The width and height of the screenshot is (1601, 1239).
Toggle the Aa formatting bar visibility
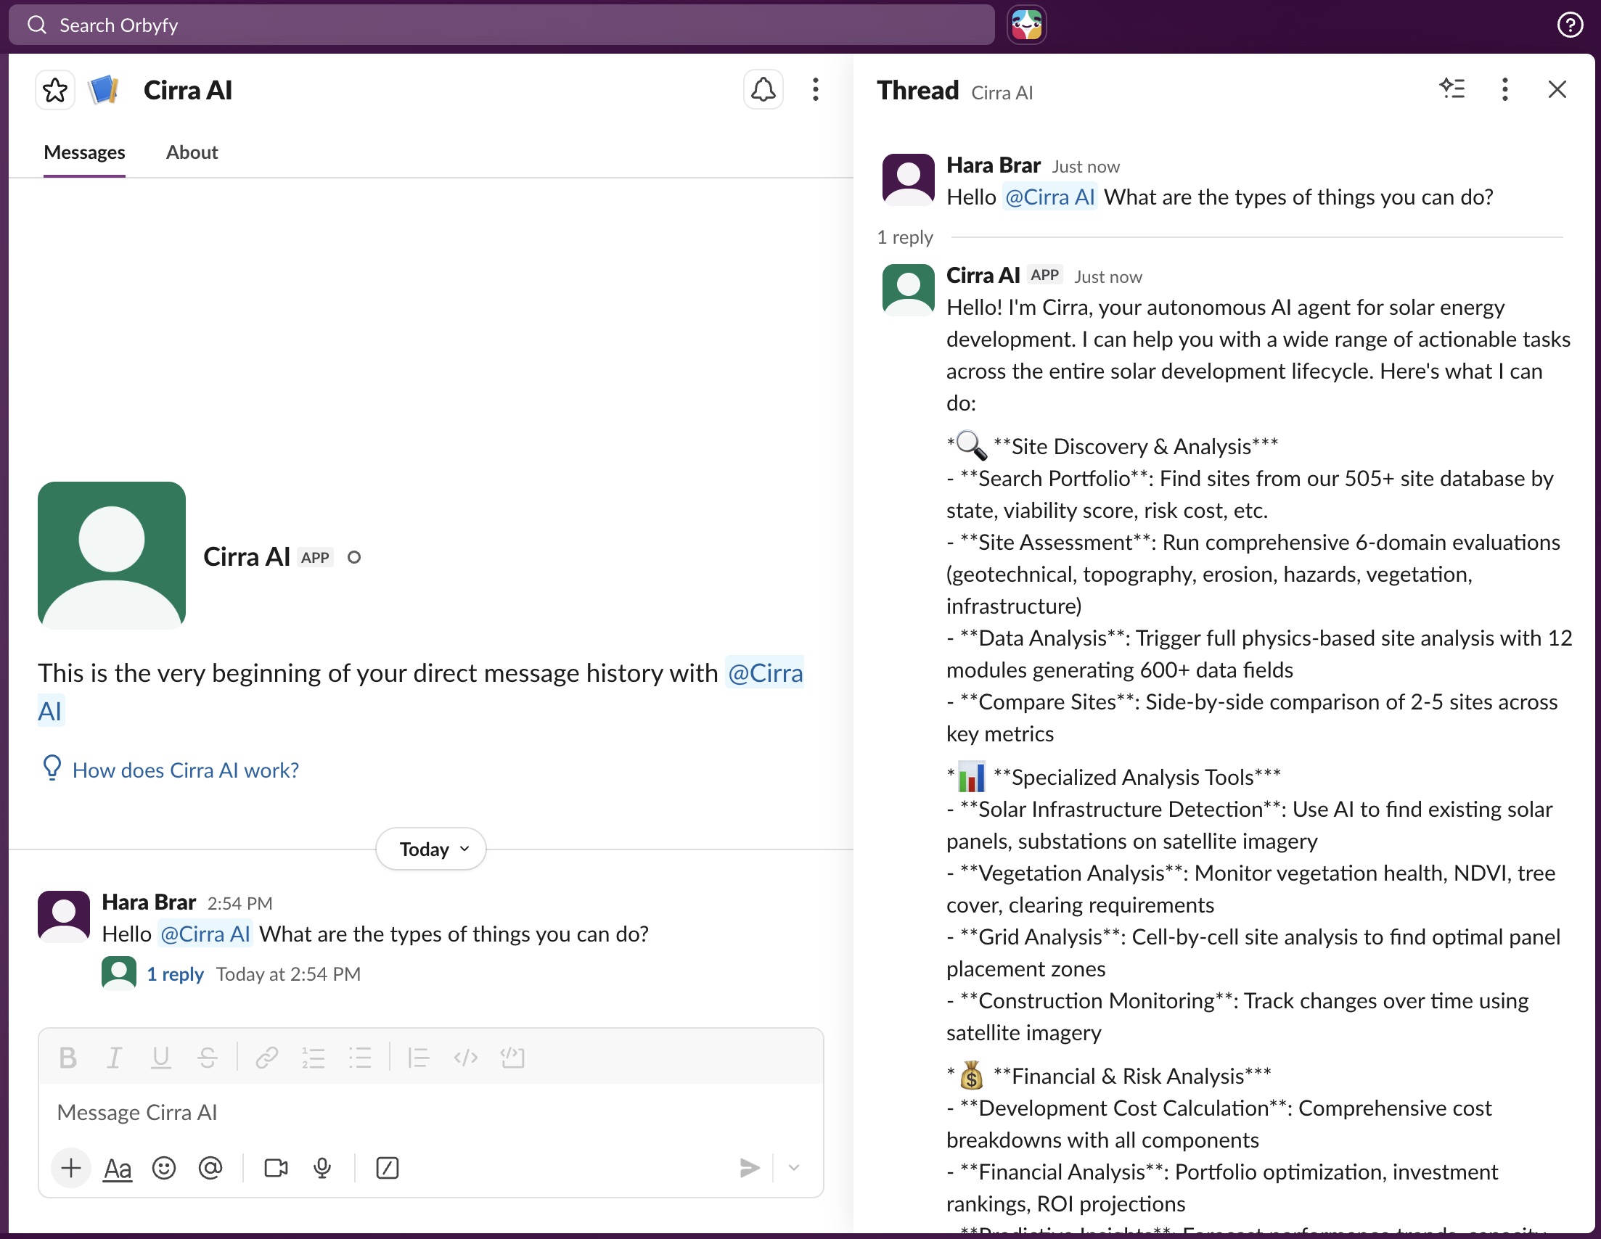(x=118, y=1169)
